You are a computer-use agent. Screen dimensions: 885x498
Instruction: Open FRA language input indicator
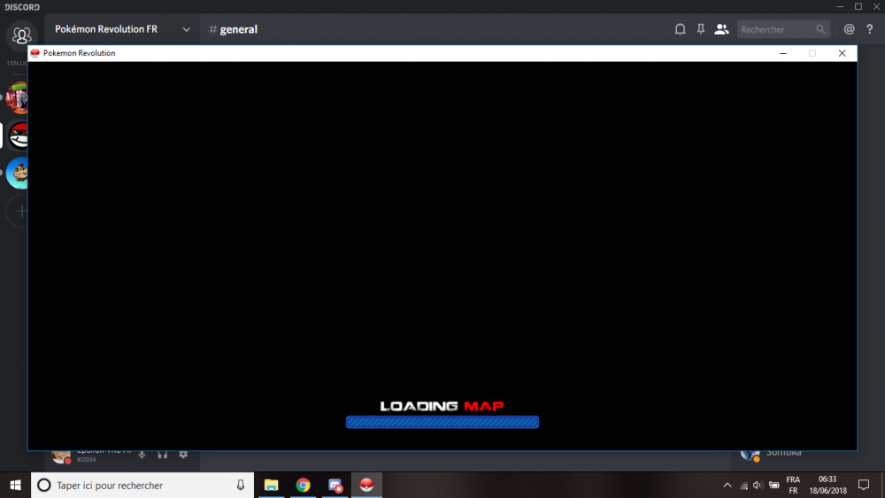coord(793,485)
